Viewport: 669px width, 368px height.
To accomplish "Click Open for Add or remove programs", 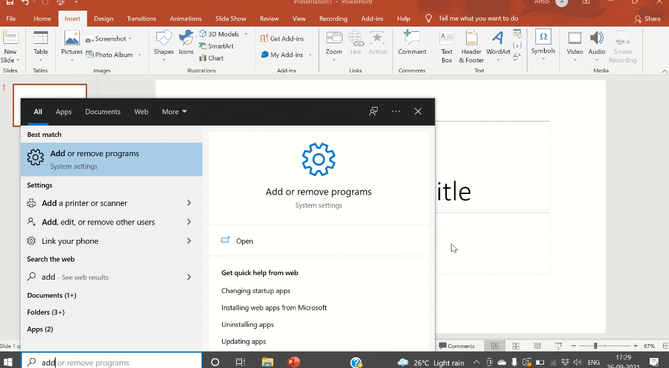I will 245,241.
